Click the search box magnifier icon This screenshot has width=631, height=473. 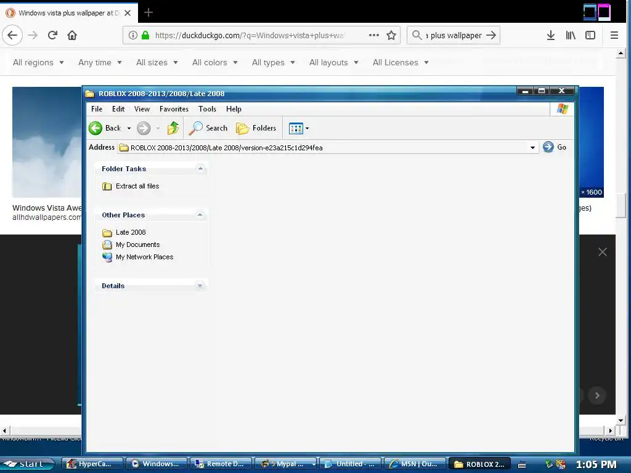tap(417, 35)
